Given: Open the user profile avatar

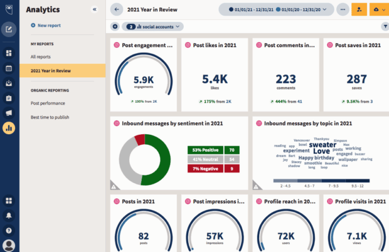Looking at the screenshot, I should (x=9, y=244).
